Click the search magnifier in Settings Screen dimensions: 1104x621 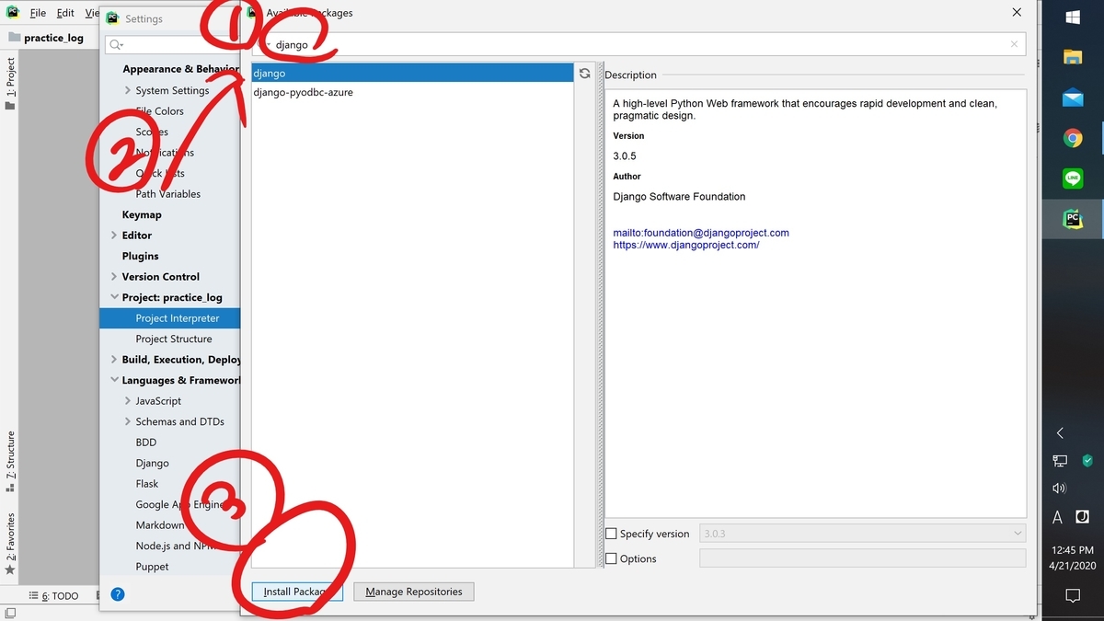click(x=116, y=44)
